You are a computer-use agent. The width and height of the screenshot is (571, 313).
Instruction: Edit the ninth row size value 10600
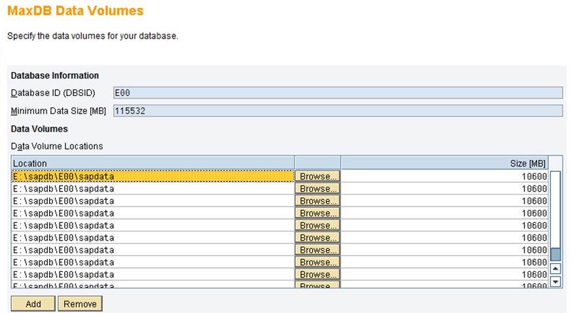(x=534, y=275)
